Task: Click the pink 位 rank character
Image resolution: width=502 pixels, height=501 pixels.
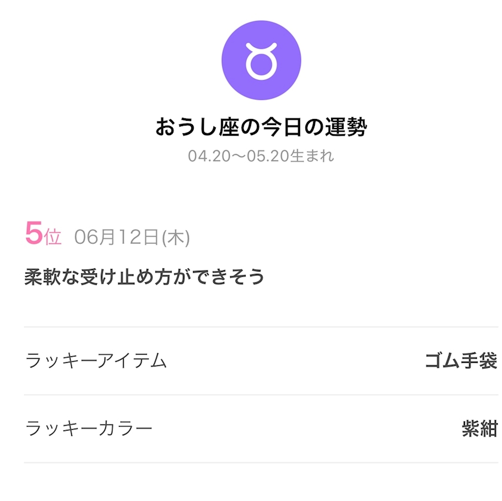Action: (x=53, y=237)
